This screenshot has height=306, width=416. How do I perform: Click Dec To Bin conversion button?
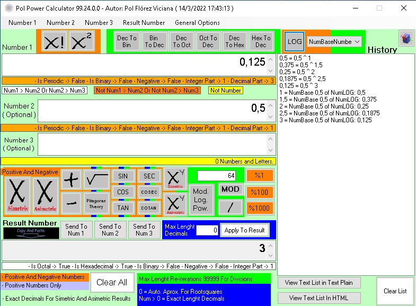(127, 42)
